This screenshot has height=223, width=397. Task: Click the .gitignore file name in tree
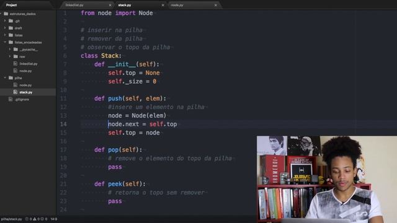(x=22, y=99)
